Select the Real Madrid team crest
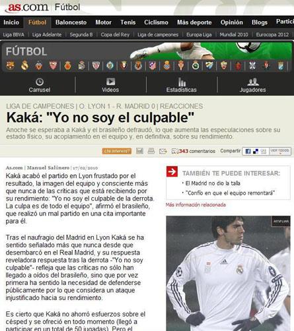Screen dimensions: 294x331 click(x=24, y=65)
